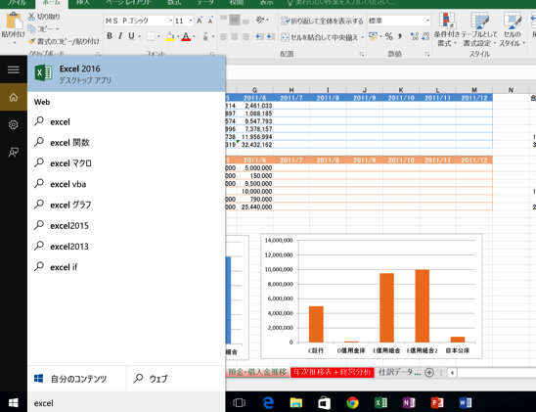Launch Edge browser from taskbar
The width and height of the screenshot is (536, 412).
268,403
